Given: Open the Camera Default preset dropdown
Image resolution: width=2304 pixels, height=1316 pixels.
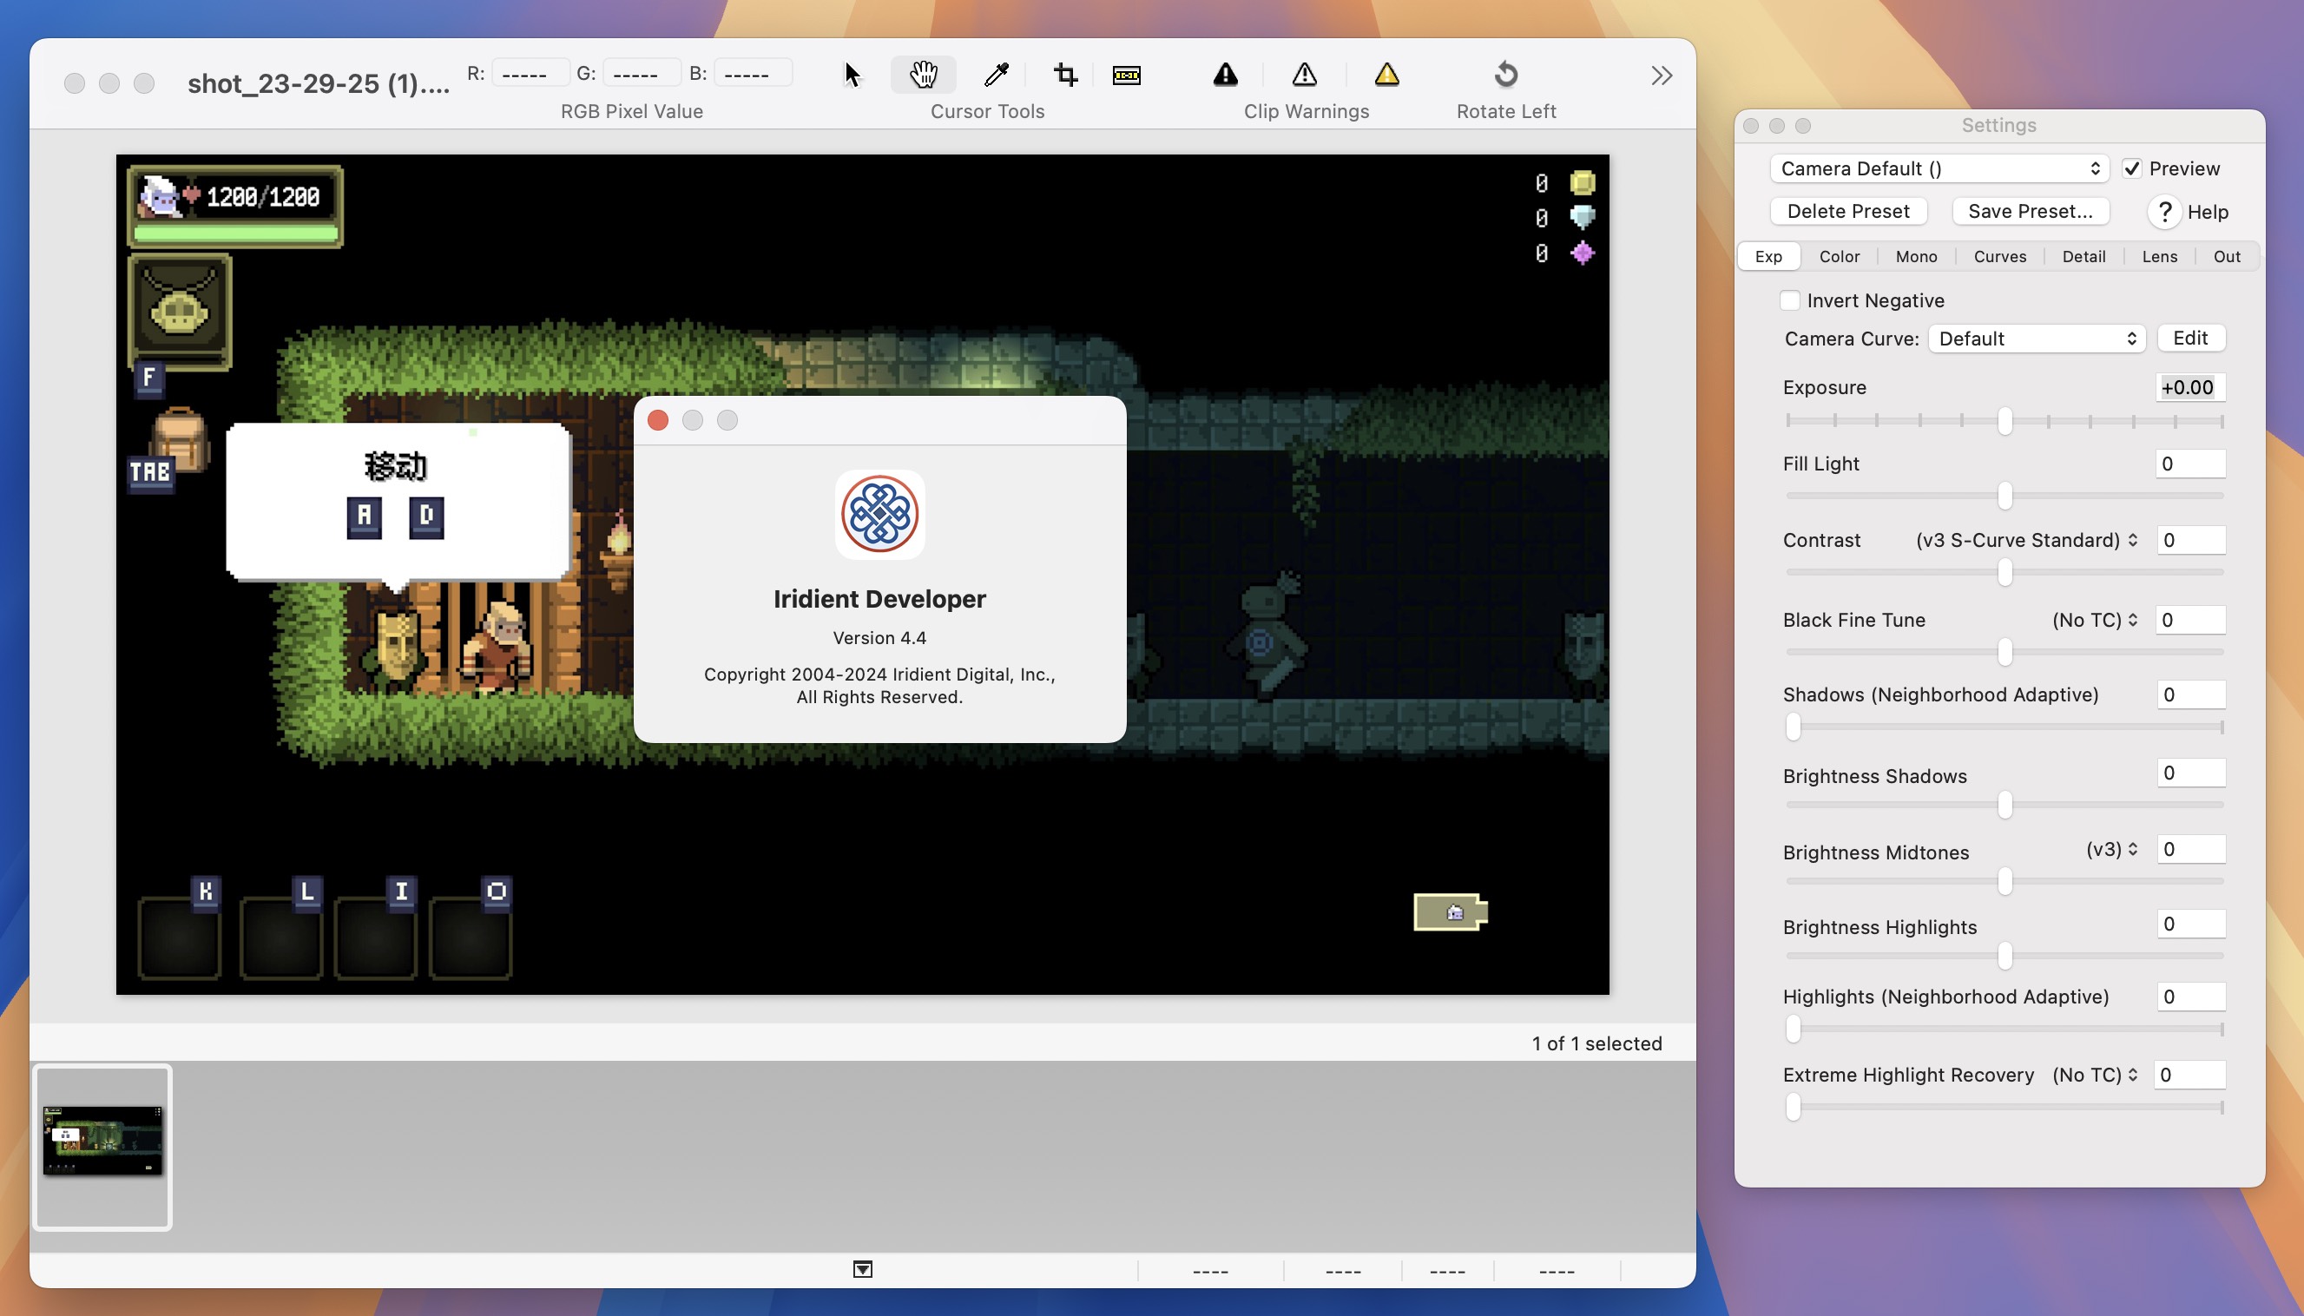Looking at the screenshot, I should [1939, 168].
